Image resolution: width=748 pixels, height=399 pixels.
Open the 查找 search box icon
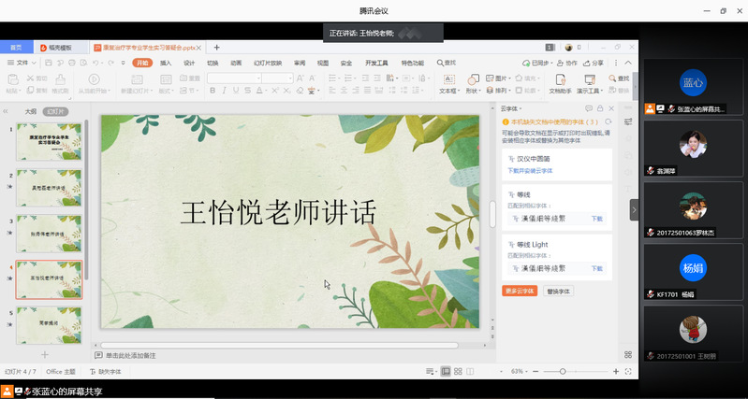tap(447, 63)
